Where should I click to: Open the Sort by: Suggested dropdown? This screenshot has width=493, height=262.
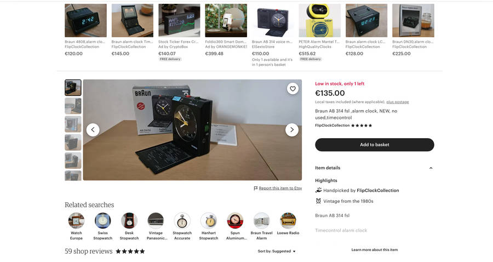pos(277,251)
